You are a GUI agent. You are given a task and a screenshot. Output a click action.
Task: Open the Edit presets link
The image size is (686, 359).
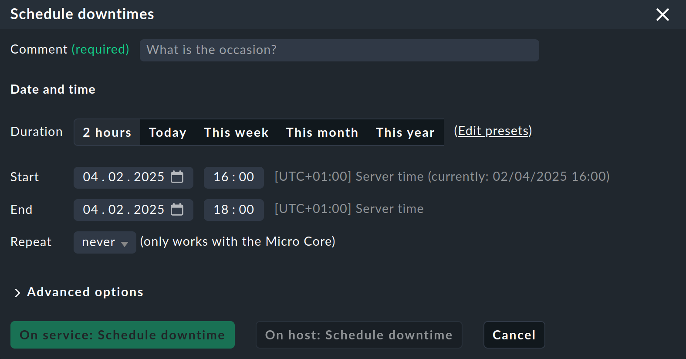coord(493,131)
